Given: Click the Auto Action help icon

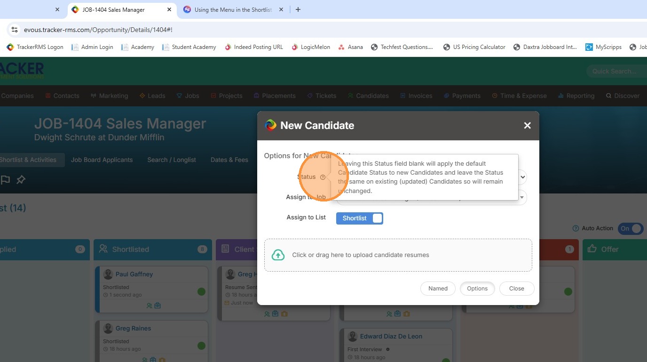Looking at the screenshot, I should [576, 228].
